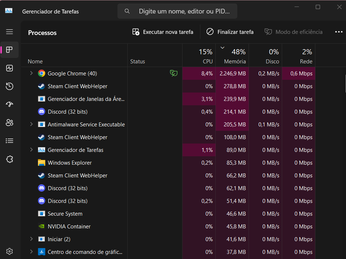
Task: Open the Services puzzle-piece icon
Action: [9, 159]
